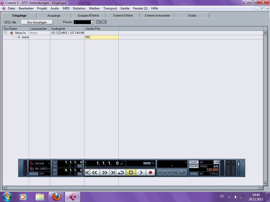The height and width of the screenshot is (202, 270).
Task: Click the Fast Forward transport button
Action: (x=105, y=173)
